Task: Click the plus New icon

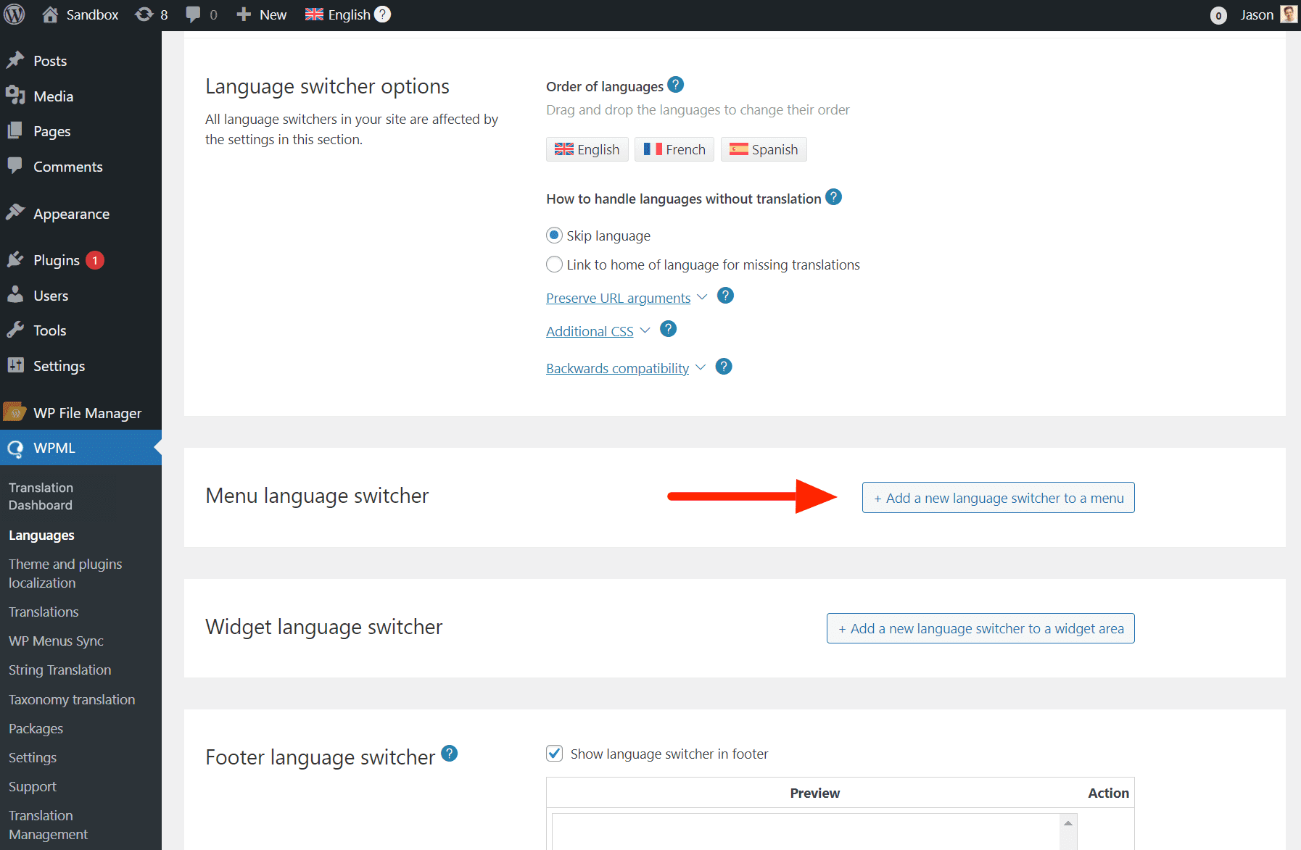Action: pyautogui.click(x=244, y=14)
